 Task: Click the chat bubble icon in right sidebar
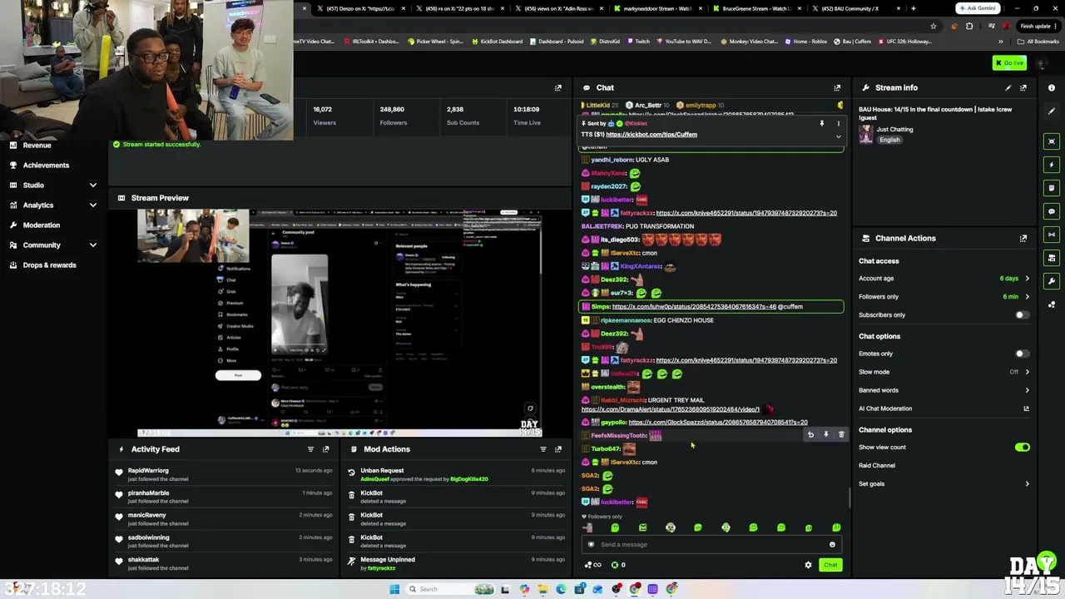[x=1052, y=211]
